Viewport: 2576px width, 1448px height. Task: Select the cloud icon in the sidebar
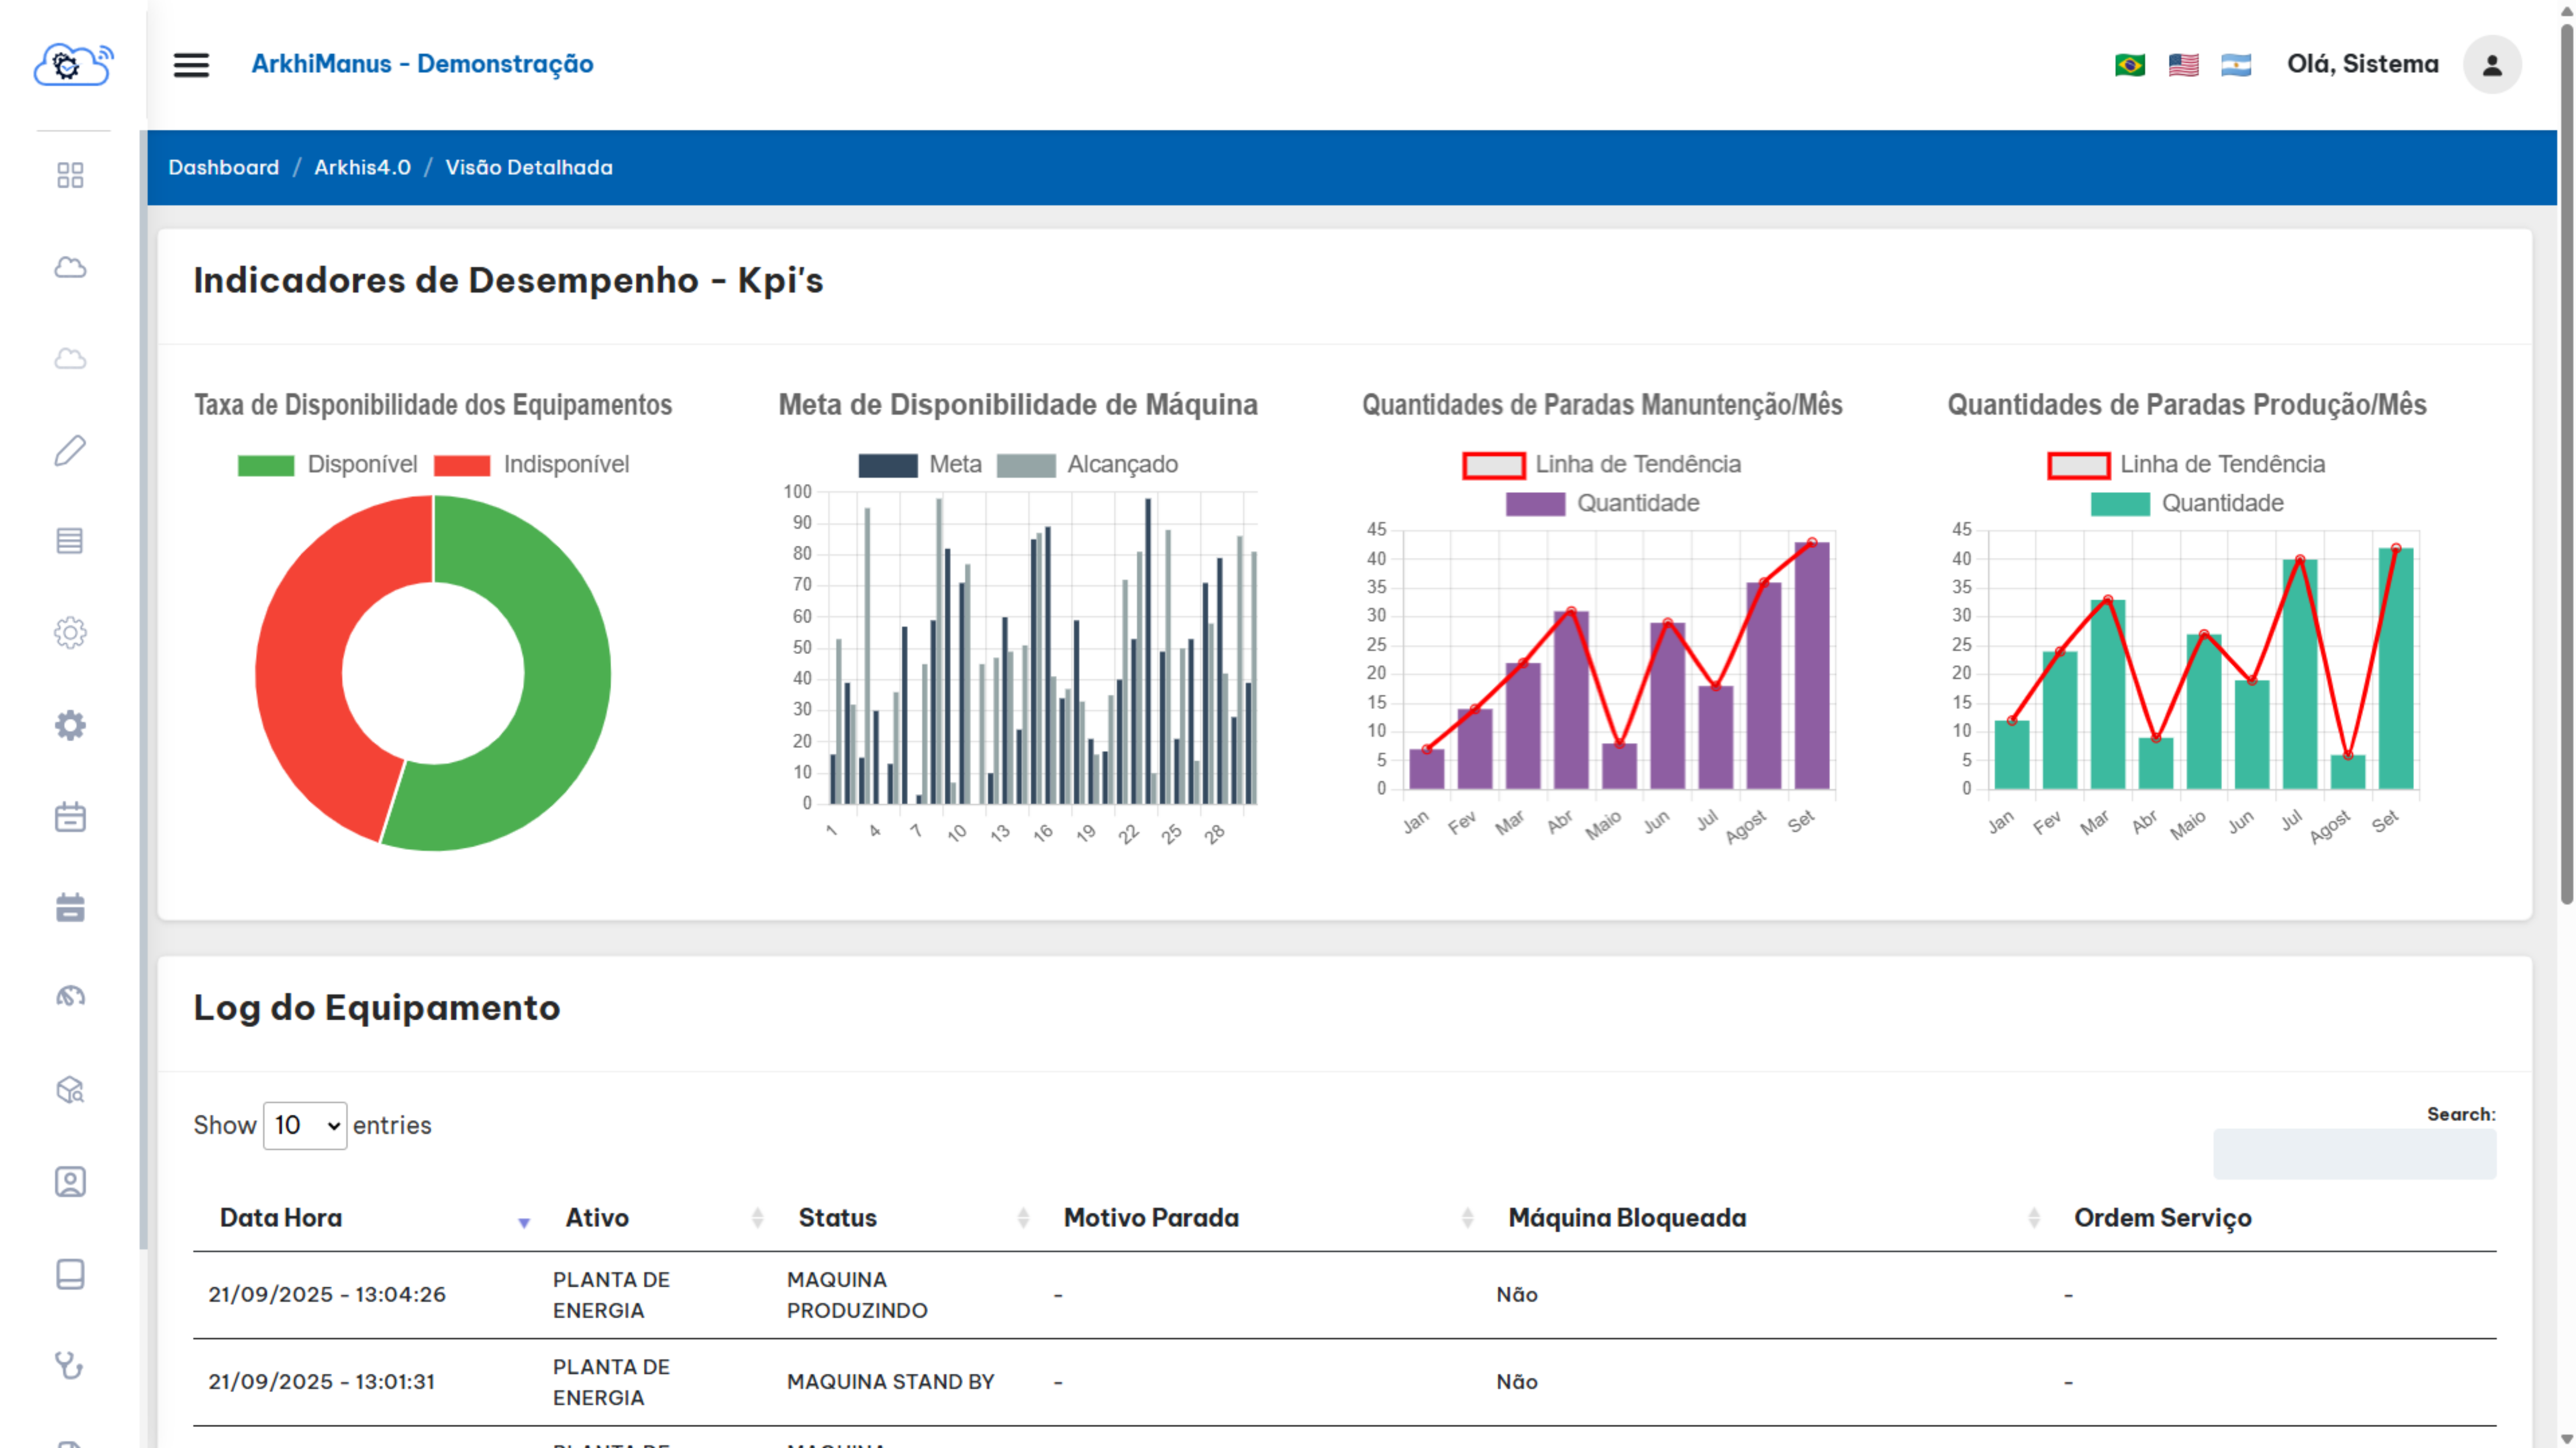(70, 267)
